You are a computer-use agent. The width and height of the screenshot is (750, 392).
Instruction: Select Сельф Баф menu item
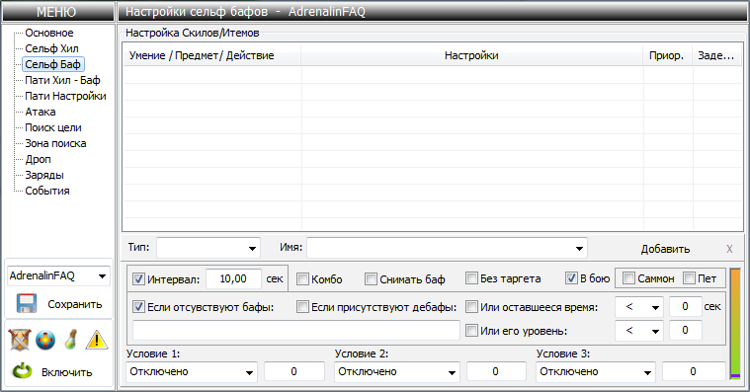(52, 64)
